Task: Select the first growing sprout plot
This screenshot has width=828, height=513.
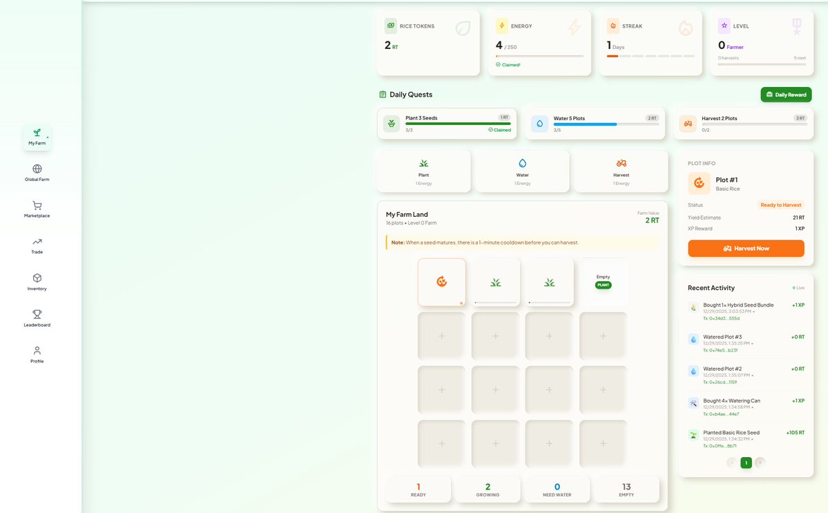Action: pyautogui.click(x=495, y=282)
